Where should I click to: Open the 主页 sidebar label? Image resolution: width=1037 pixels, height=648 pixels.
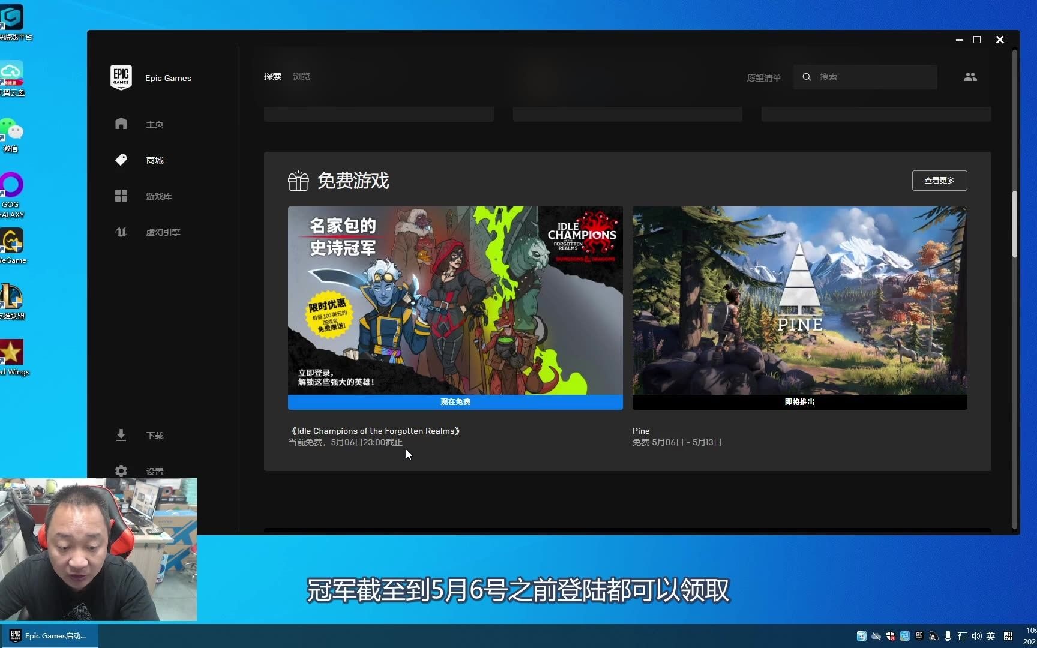(155, 124)
